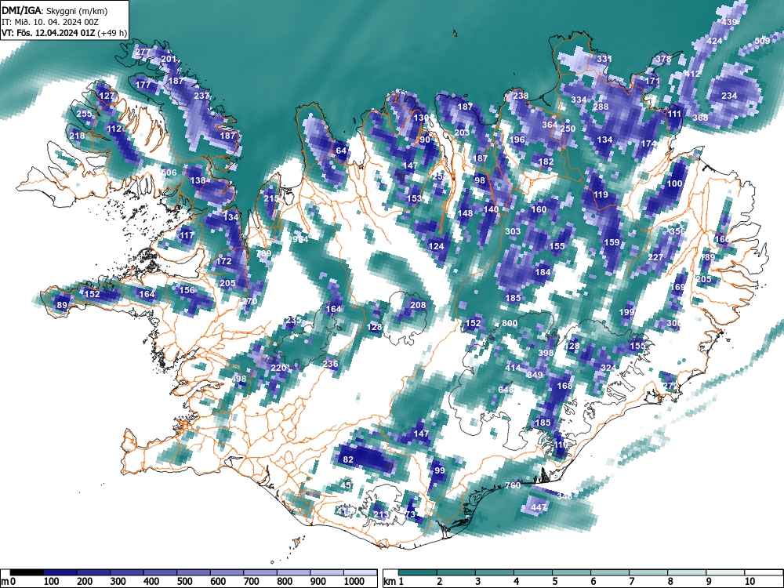Viewport: 784px width, 588px height.
Task: Click the legend swatch between 500 and 600 m
Action: [x=194, y=572]
